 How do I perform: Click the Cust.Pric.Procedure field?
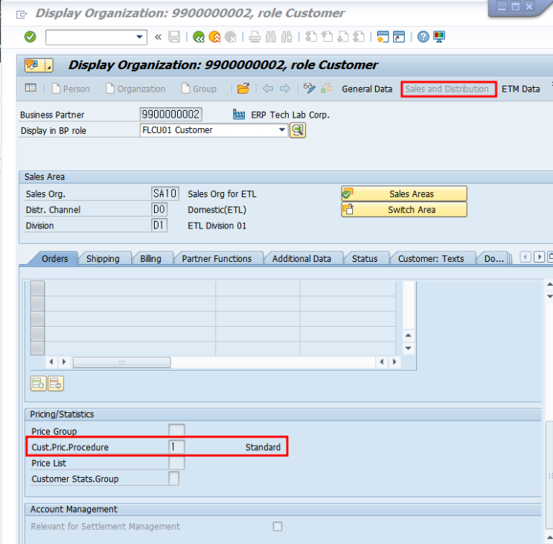pyautogui.click(x=176, y=447)
